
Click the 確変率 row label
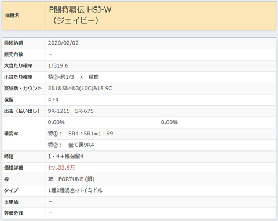click(x=11, y=134)
